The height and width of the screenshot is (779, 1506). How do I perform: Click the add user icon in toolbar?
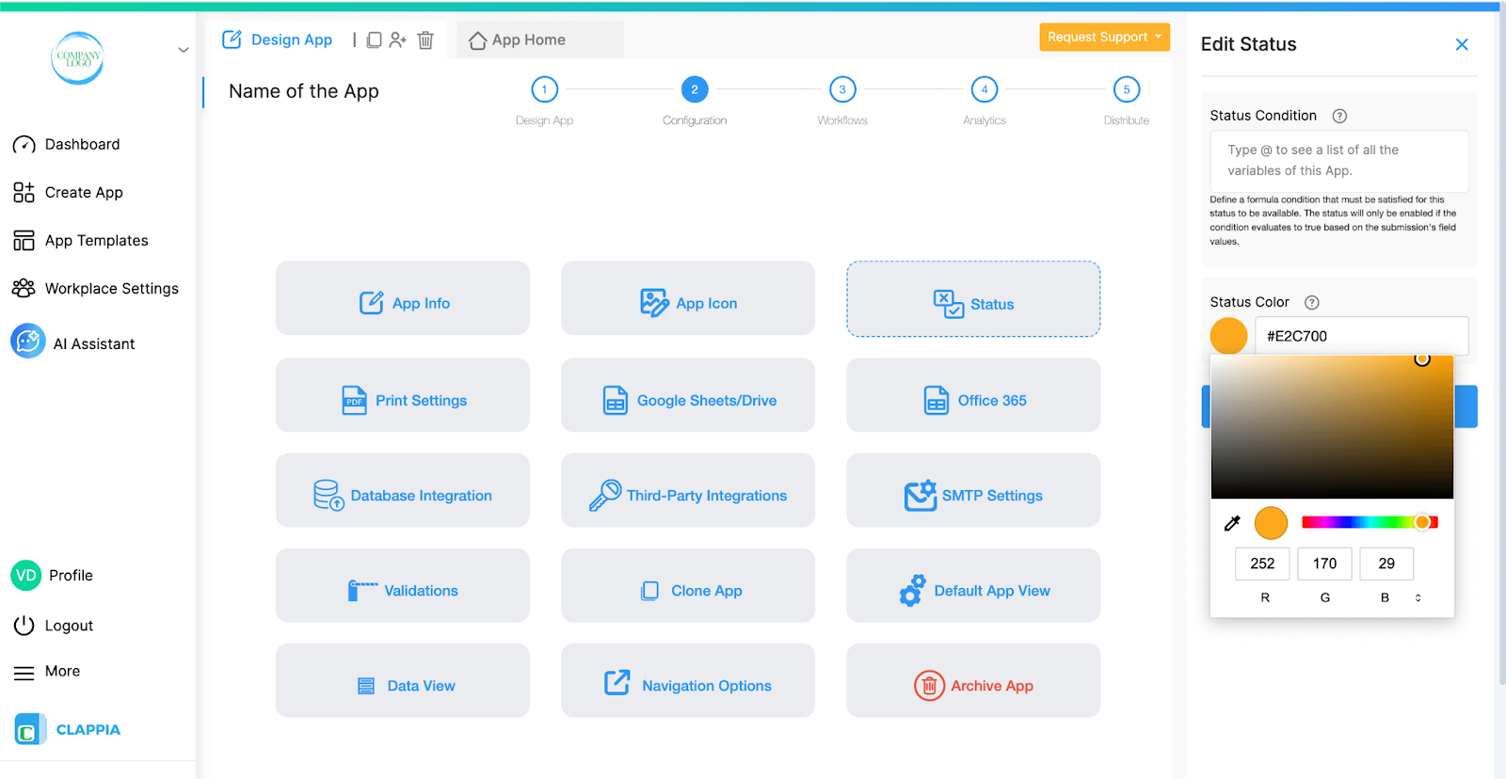(x=398, y=40)
